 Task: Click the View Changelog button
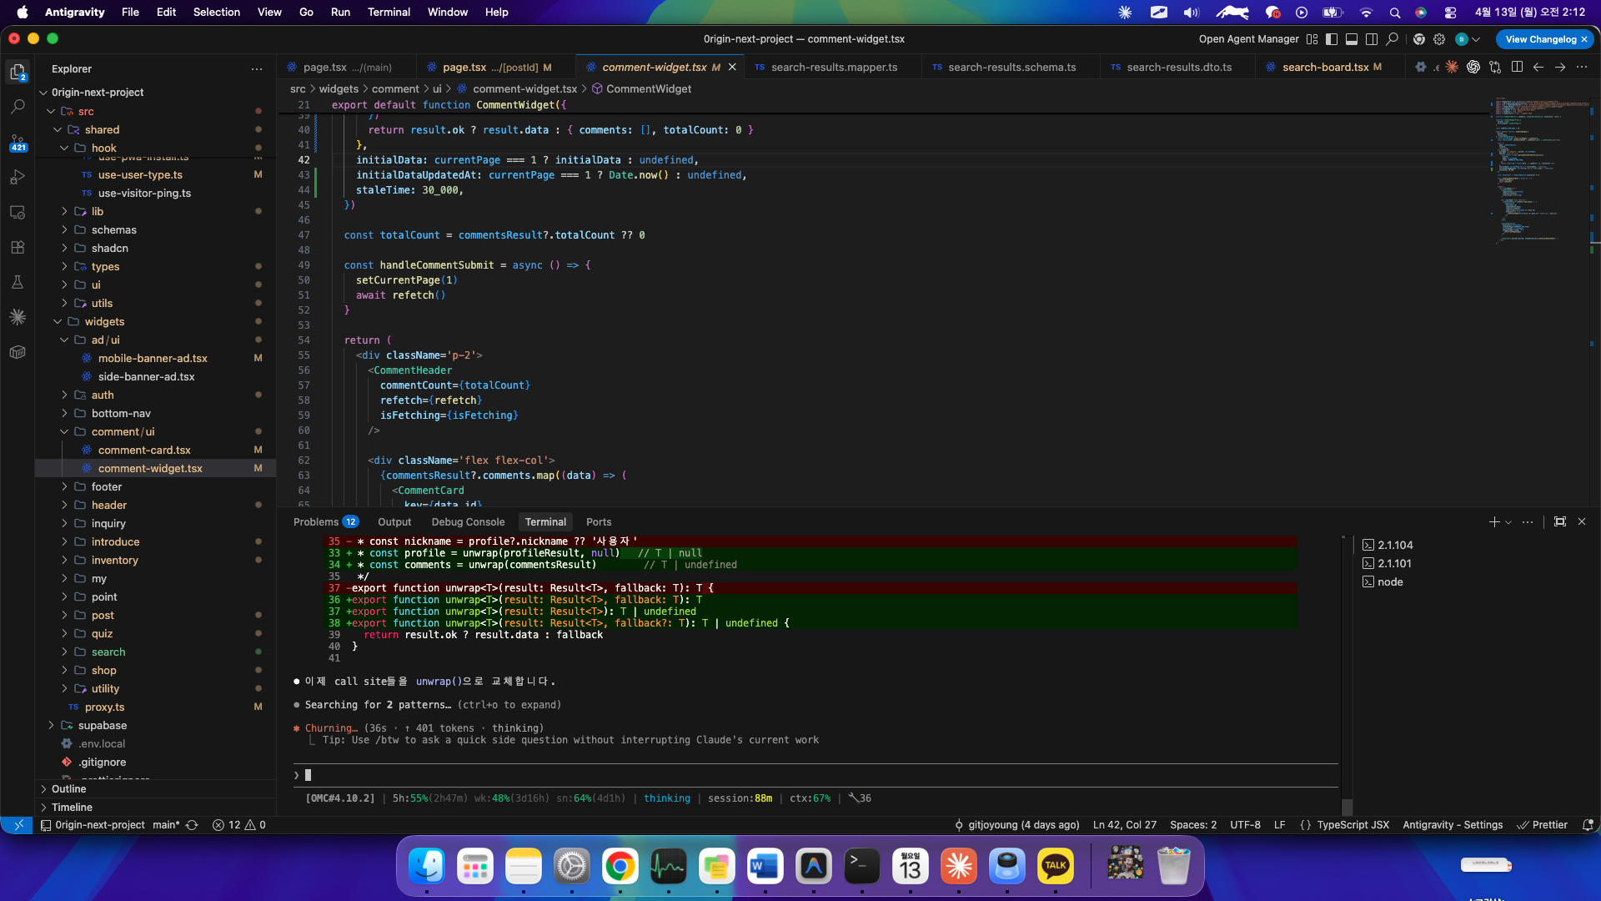[1540, 39]
